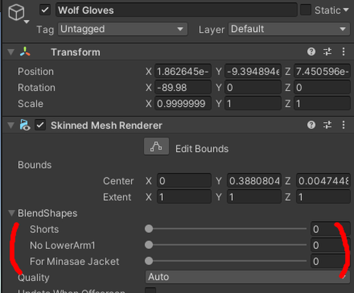Open Transform component three-dot menu
Screen dimensions: 354x293
tap(343, 52)
